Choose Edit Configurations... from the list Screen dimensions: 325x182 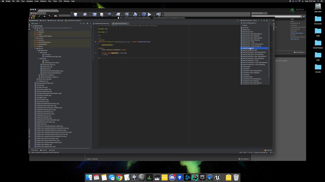tap(250, 23)
